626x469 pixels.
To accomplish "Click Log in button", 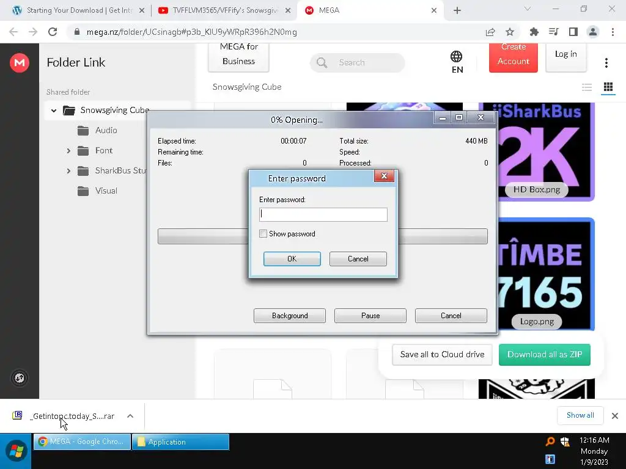I will click(565, 57).
